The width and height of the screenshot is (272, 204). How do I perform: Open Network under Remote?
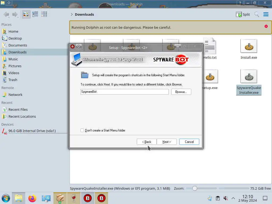[15, 95]
